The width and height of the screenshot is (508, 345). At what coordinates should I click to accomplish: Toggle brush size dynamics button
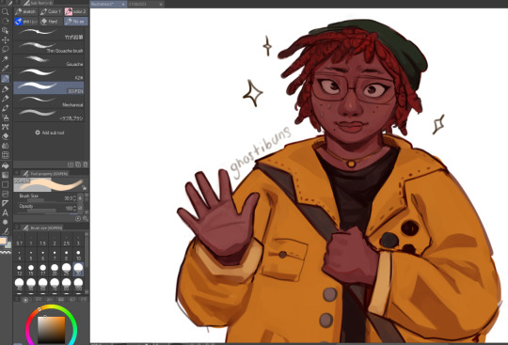80,198
